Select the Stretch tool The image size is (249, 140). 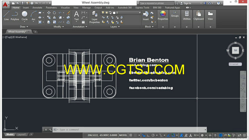[49, 22]
